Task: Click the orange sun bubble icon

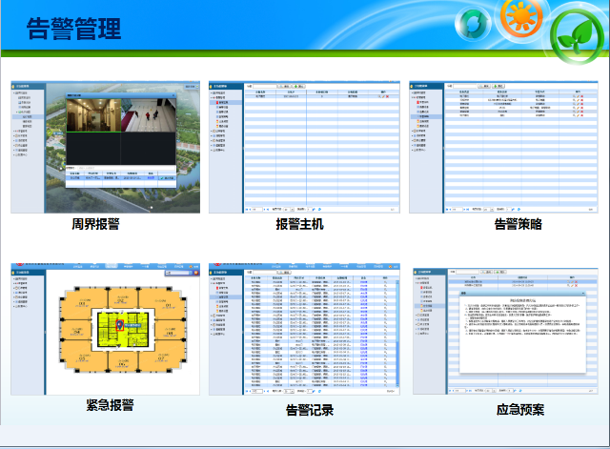Action: pos(522,17)
